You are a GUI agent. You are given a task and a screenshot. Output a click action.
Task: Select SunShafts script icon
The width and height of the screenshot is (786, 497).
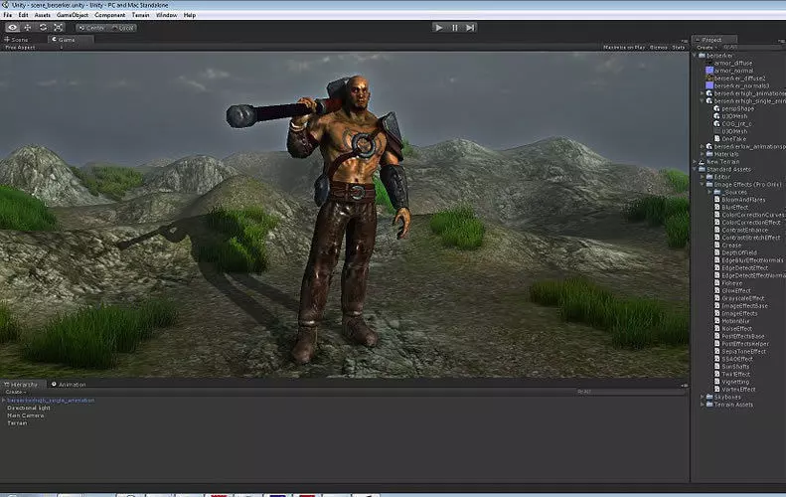[x=716, y=366]
